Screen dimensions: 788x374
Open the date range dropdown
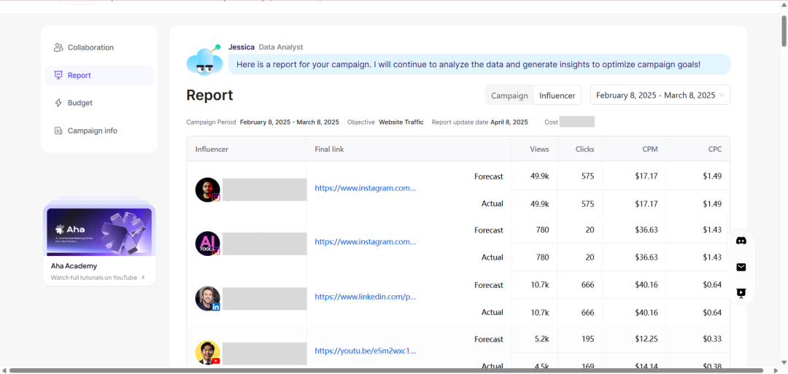(660, 96)
